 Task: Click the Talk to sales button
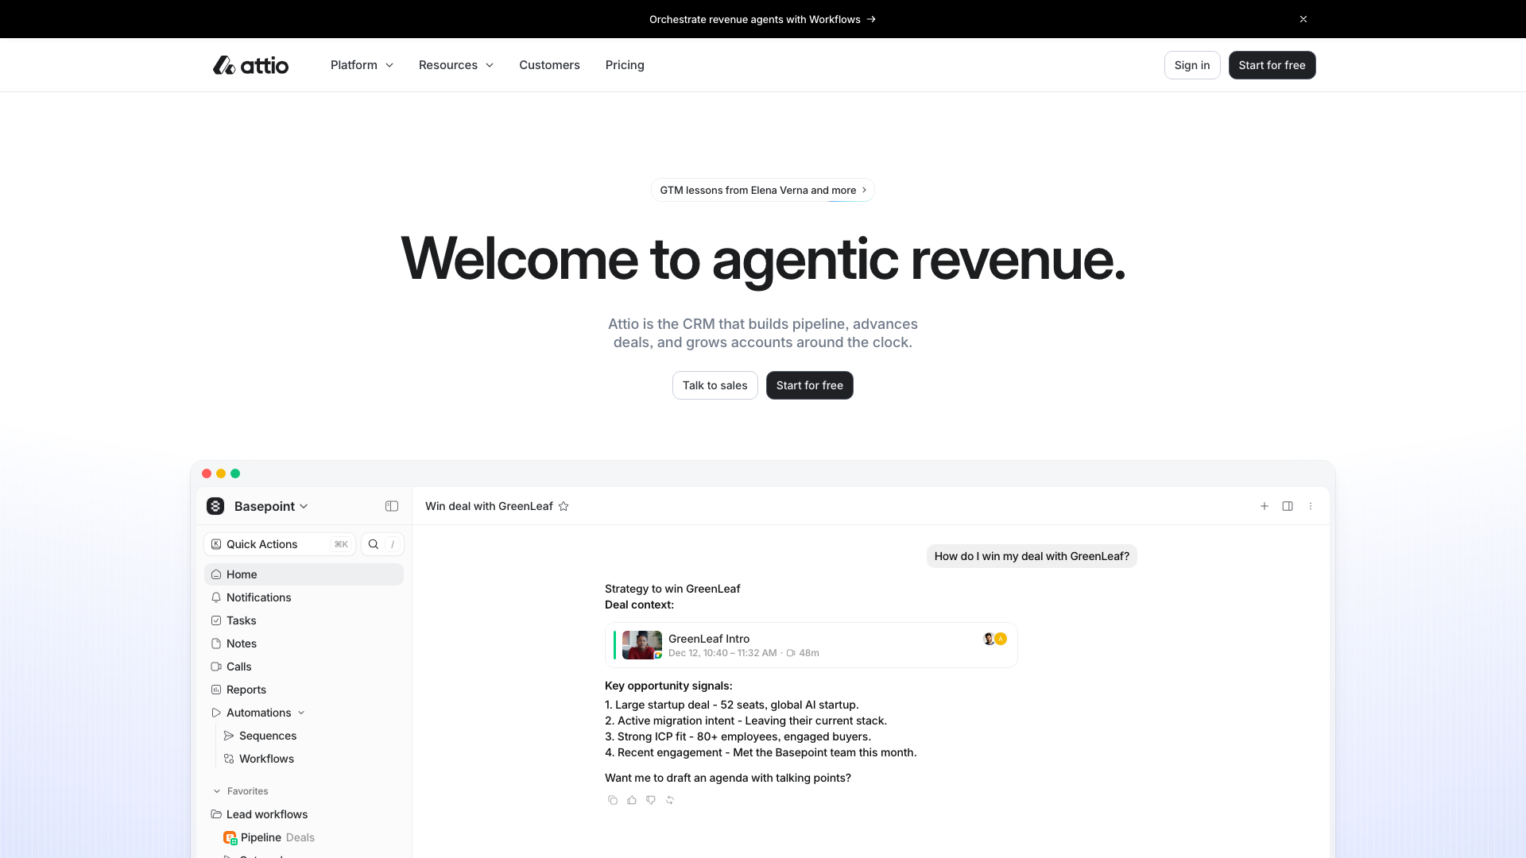[x=715, y=385]
